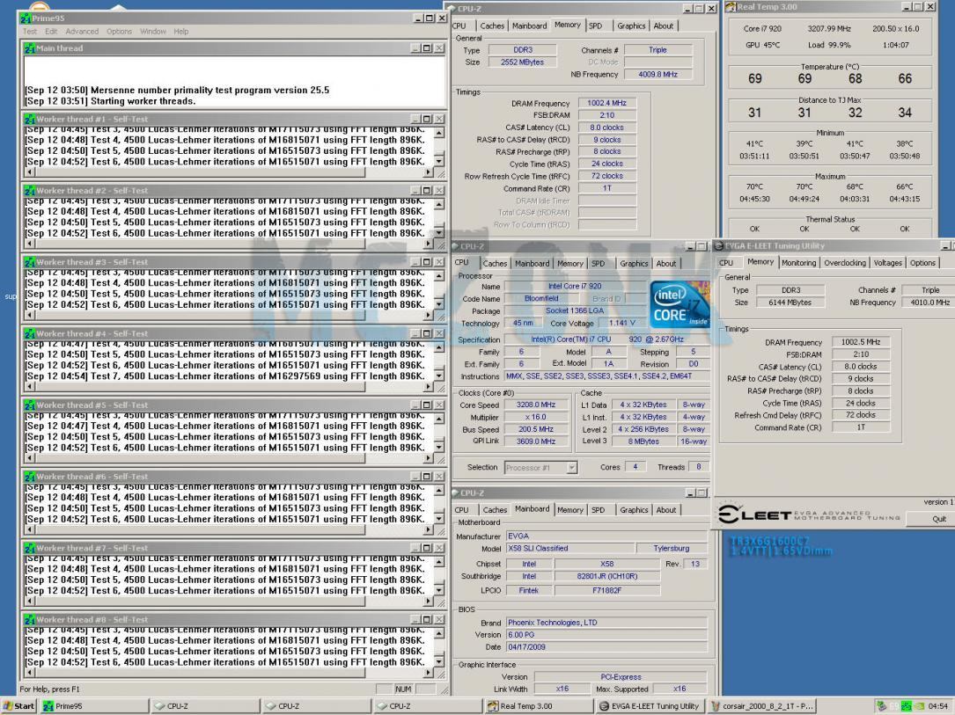This screenshot has width=955, height=715.
Task: Click Worker thread #6 window icon
Action: click(x=30, y=477)
